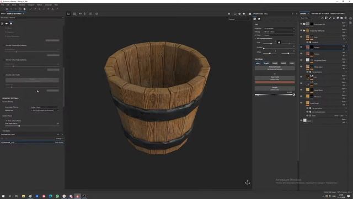The height and width of the screenshot is (199, 353).
Task: Click the camera icon at the viewport top right
Action: point(244,14)
